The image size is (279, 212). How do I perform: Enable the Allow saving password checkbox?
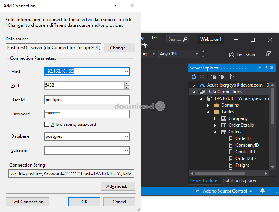click(x=46, y=124)
